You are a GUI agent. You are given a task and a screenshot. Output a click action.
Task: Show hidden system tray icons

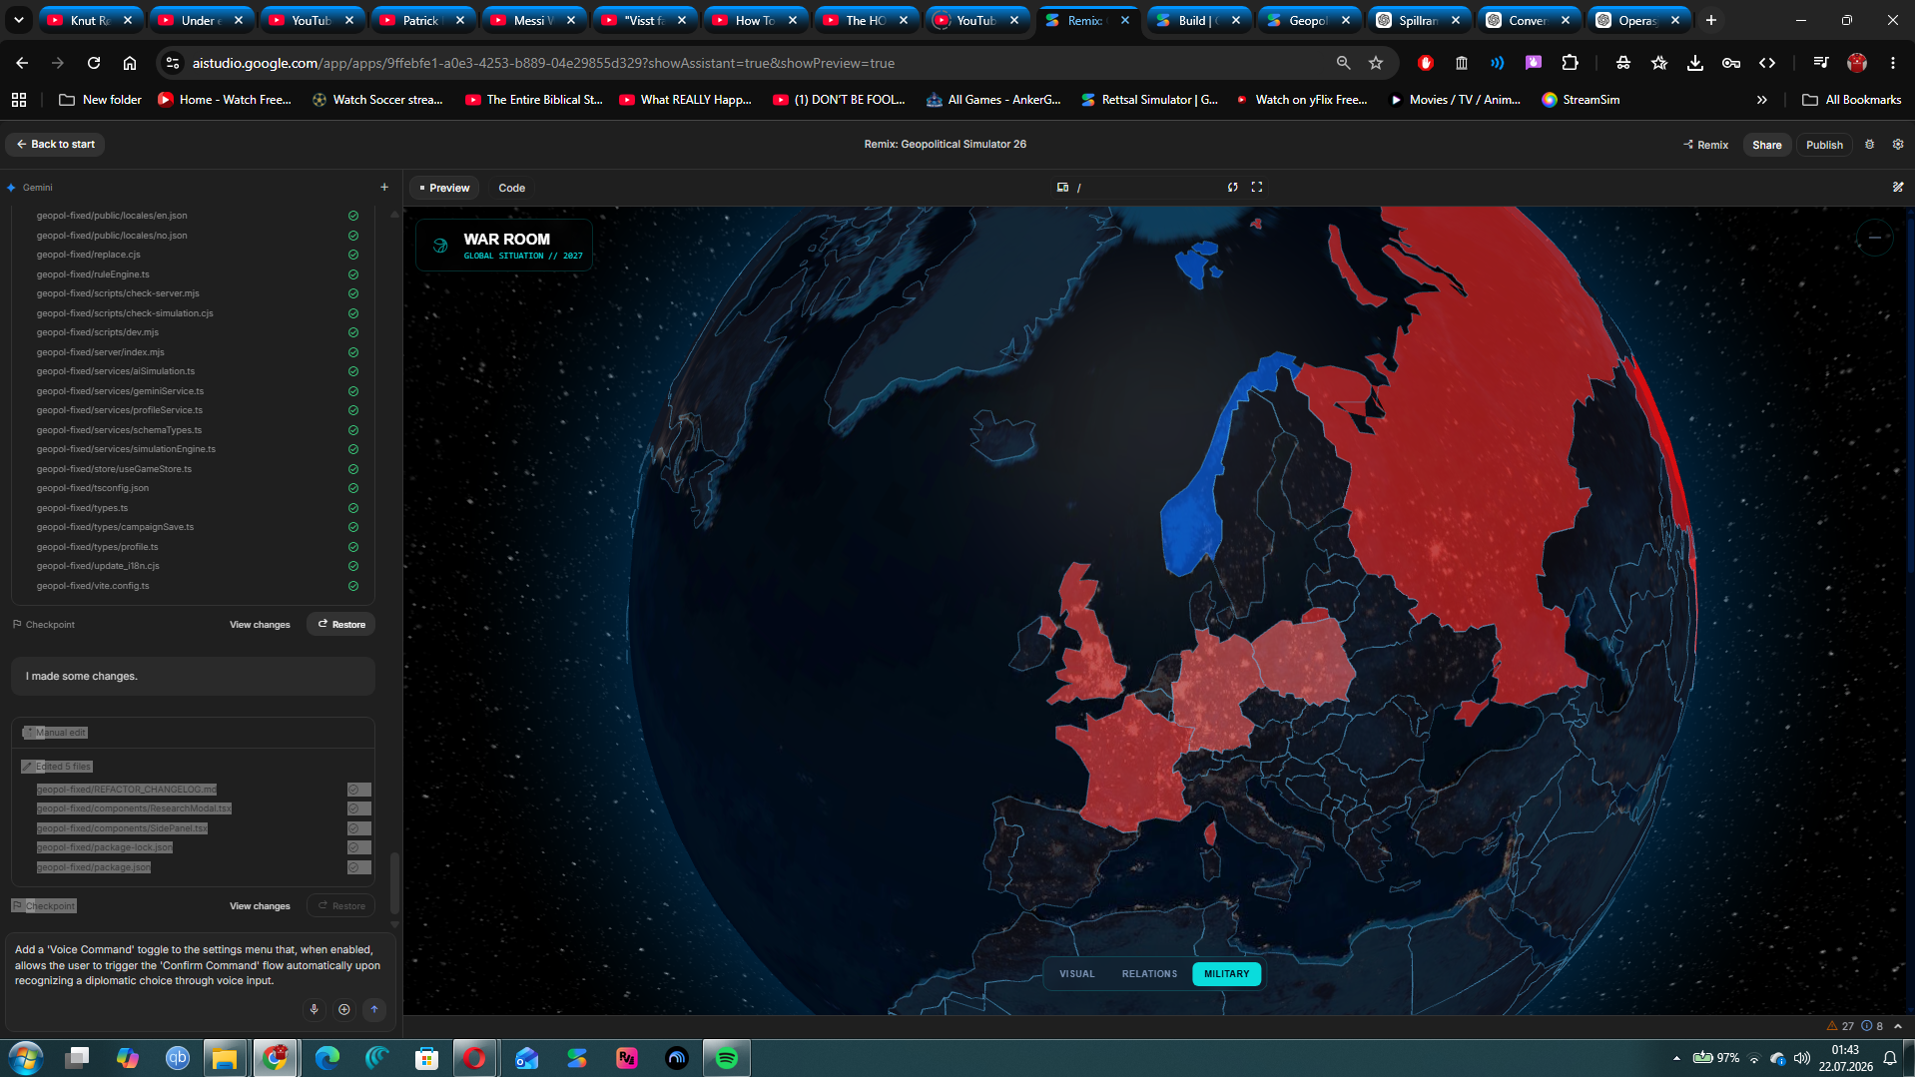1676,1058
